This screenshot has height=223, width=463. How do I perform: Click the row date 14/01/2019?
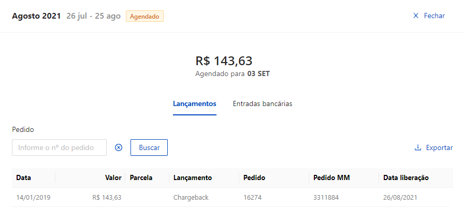coord(33,197)
